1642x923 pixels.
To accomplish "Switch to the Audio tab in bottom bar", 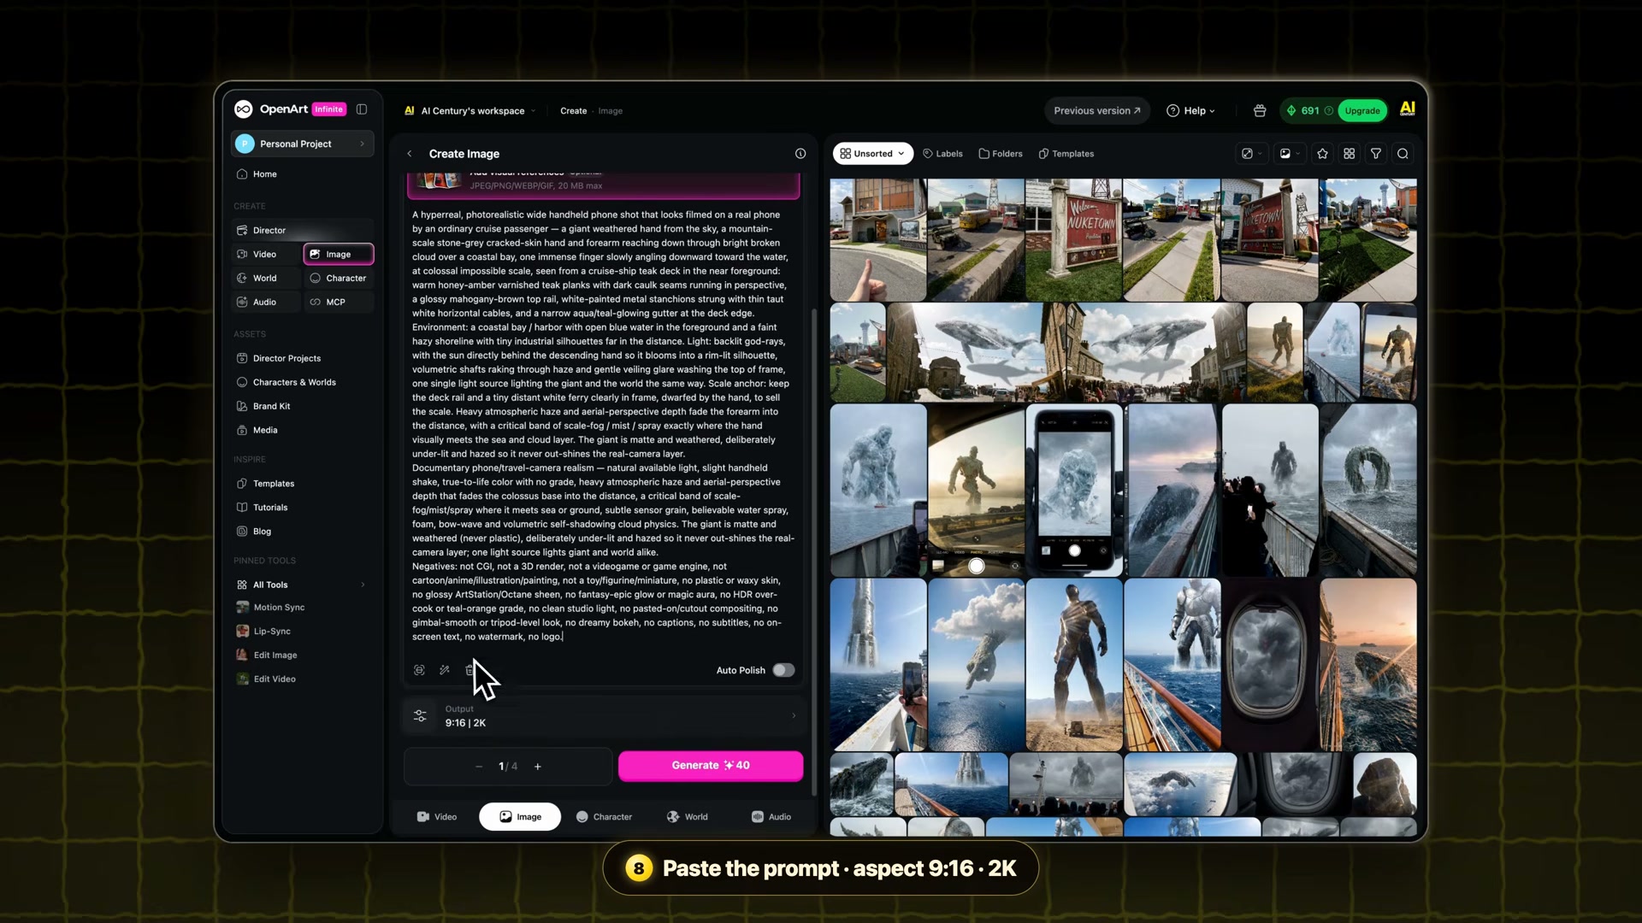I will coord(771,817).
